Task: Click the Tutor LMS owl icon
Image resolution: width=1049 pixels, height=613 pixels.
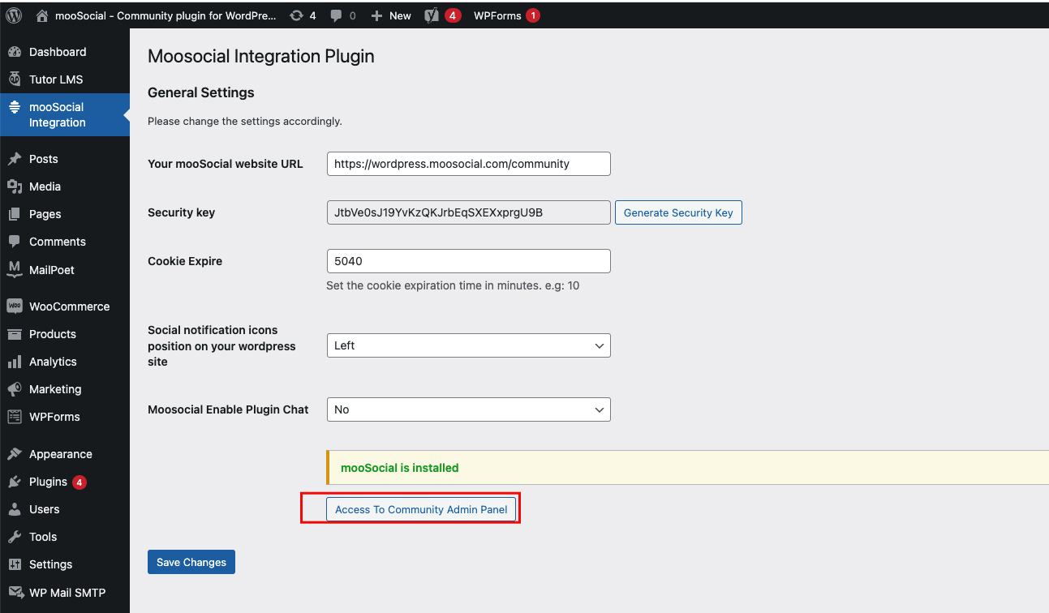Action: 15,79
